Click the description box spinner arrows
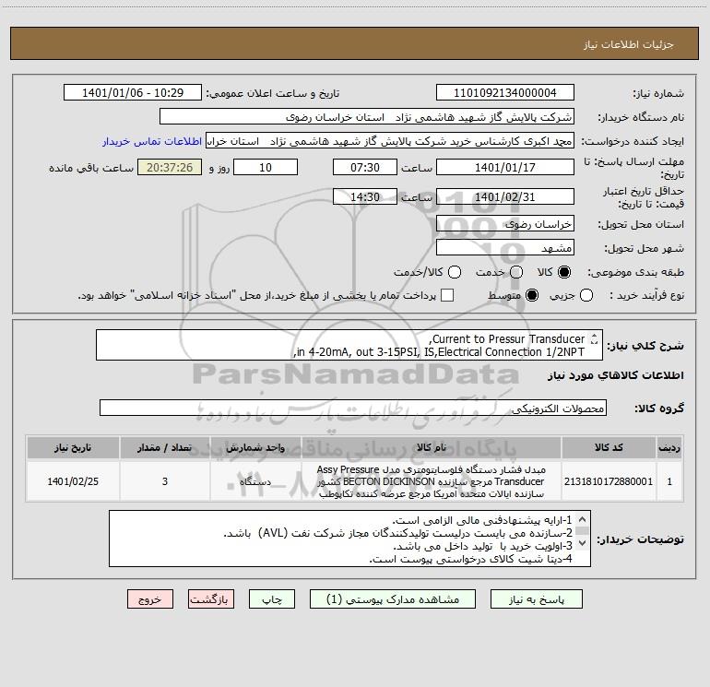 (594, 338)
